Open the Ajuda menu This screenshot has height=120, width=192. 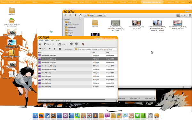58,41
